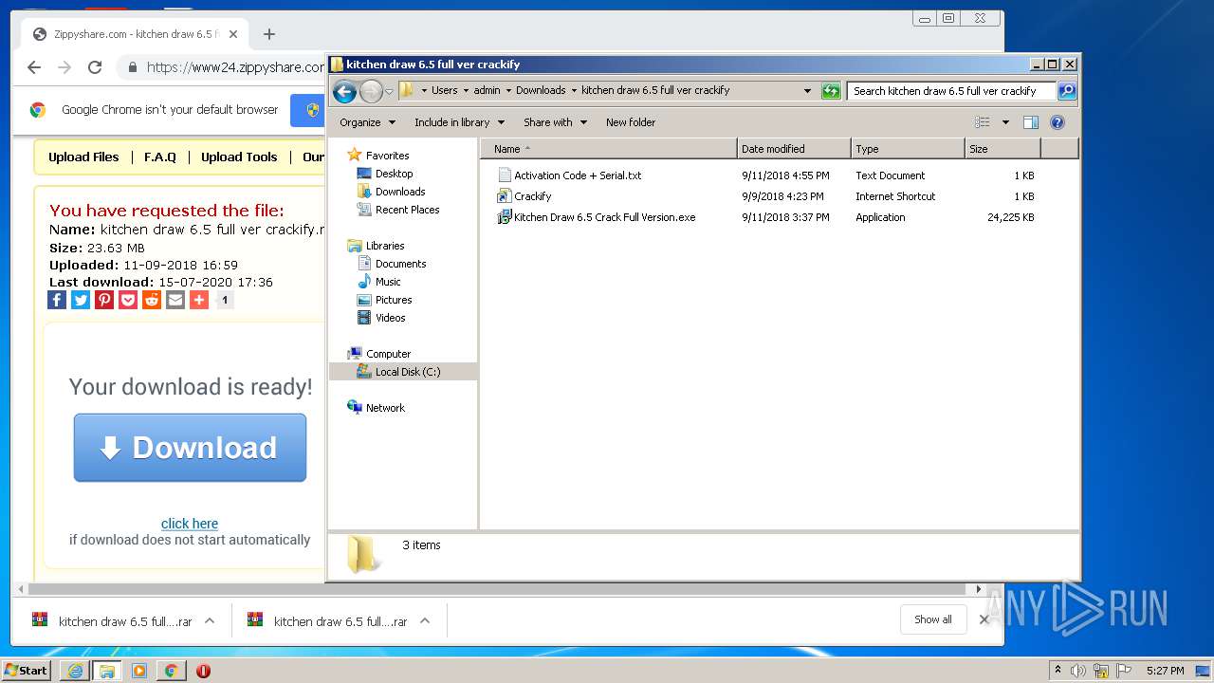1214x683 pixels.
Task: Sort by Type column header
Action: point(908,149)
